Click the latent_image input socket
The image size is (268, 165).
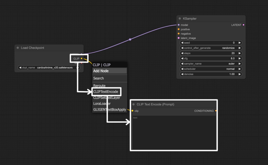click(x=178, y=38)
